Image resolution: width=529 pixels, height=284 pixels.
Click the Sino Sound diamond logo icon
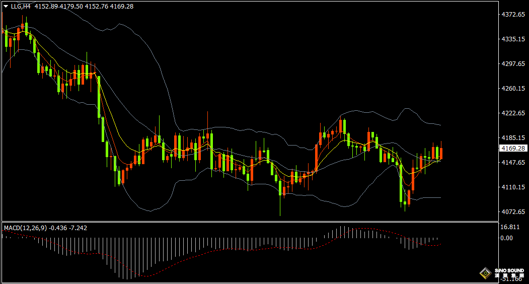tap(486, 273)
